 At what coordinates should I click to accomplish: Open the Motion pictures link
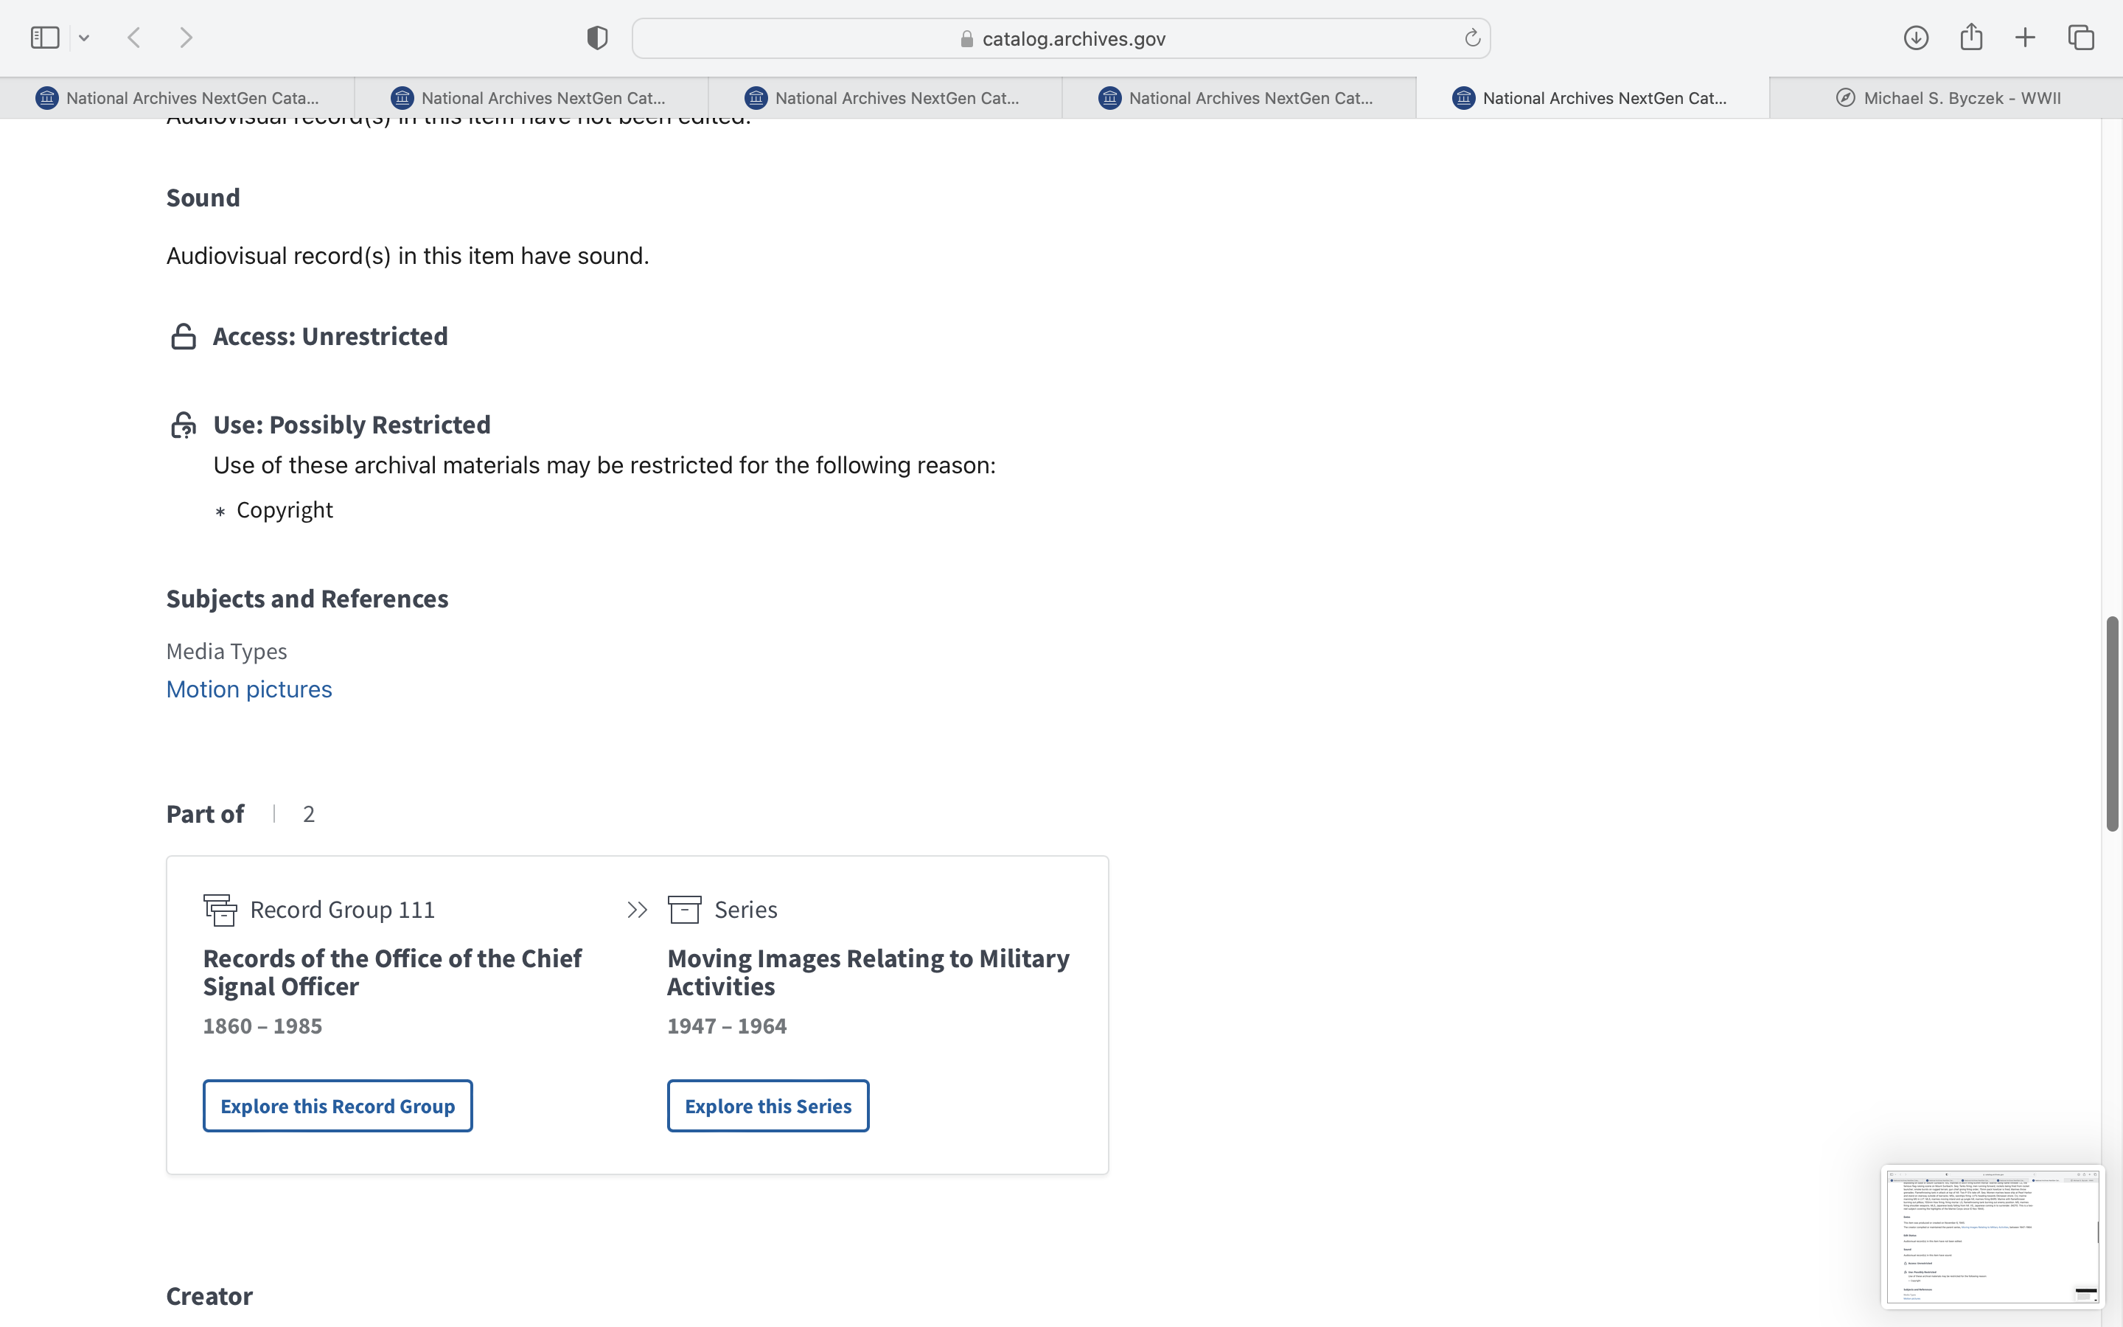(249, 689)
